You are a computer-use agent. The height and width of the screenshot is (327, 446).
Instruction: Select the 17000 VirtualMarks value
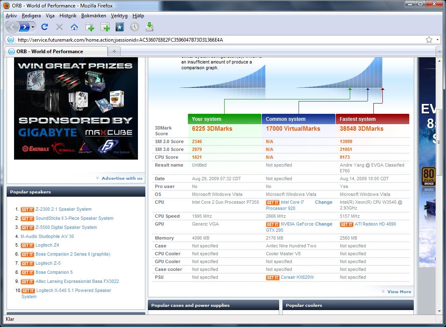click(x=293, y=129)
